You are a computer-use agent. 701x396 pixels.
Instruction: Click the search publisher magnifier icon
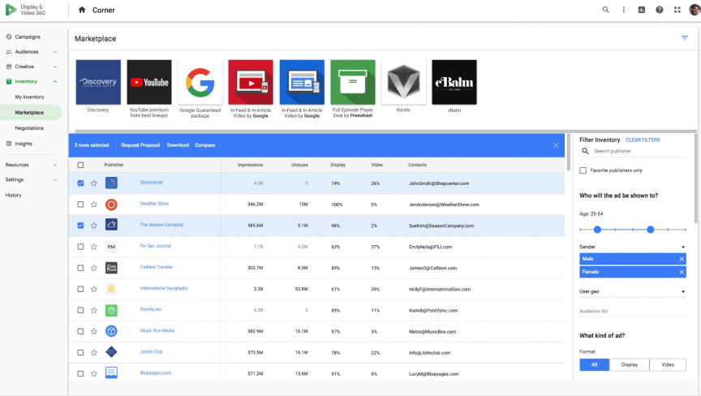(x=585, y=151)
